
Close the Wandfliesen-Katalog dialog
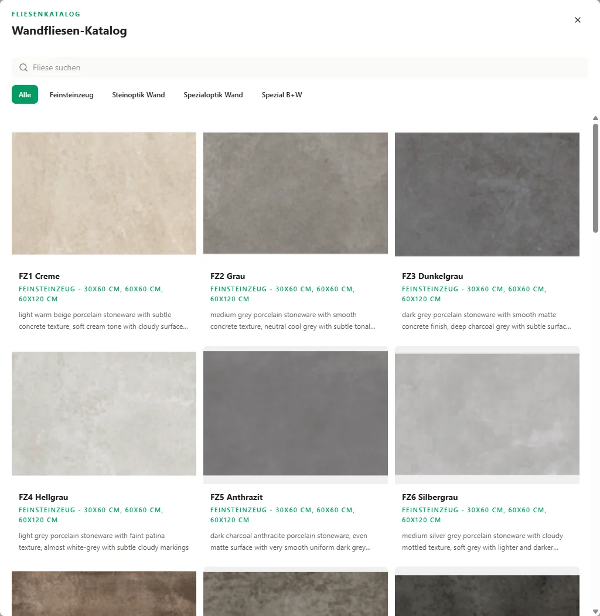pos(577,20)
